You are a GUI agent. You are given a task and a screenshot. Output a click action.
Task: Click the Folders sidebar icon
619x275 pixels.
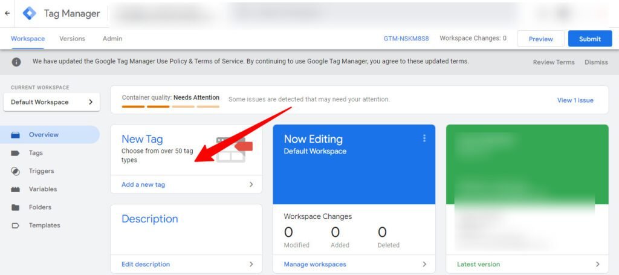coord(15,207)
